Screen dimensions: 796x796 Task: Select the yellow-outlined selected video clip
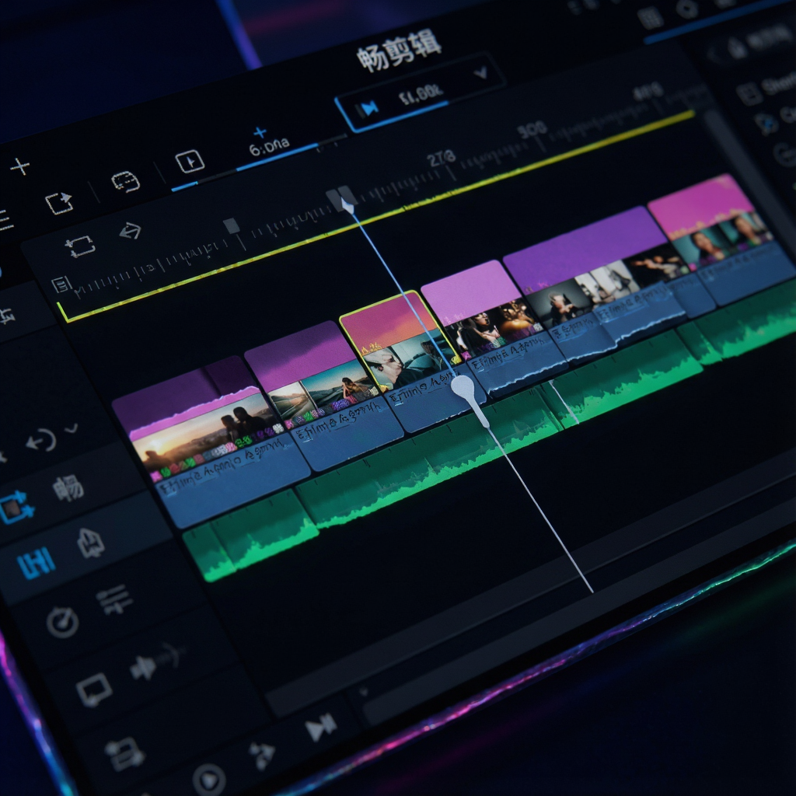click(x=400, y=343)
